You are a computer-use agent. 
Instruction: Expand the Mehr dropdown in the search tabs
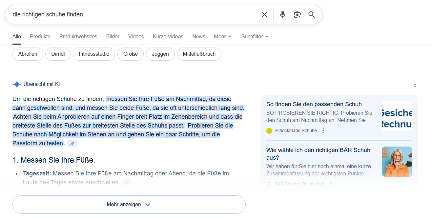pyautogui.click(x=222, y=37)
